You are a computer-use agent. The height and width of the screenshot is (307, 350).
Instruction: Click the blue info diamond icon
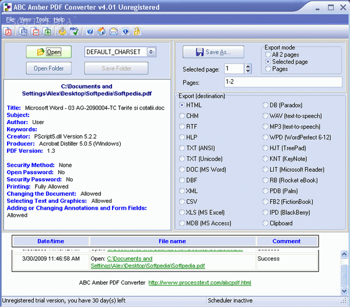(125, 31)
